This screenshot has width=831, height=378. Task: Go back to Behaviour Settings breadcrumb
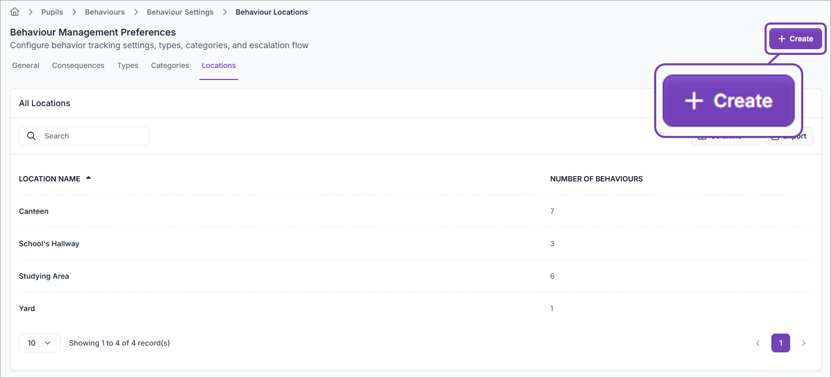180,12
